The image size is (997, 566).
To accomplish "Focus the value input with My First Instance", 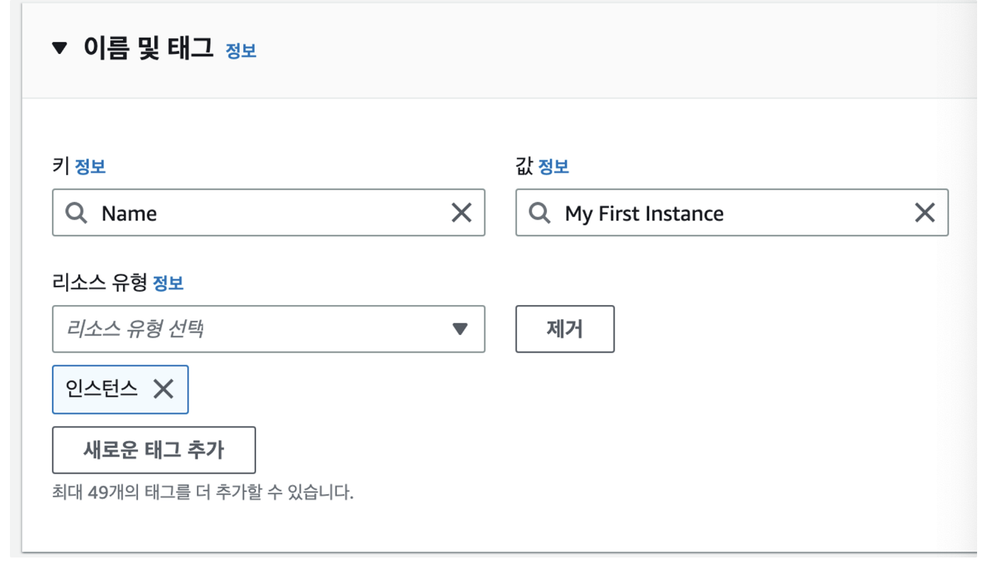I will coord(732,213).
